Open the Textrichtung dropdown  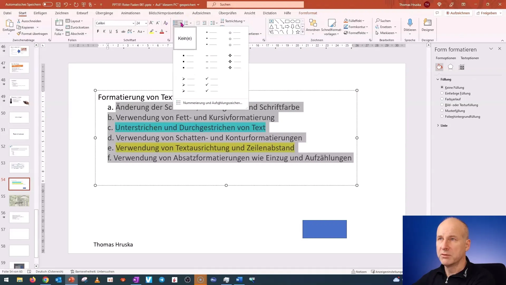[233, 21]
